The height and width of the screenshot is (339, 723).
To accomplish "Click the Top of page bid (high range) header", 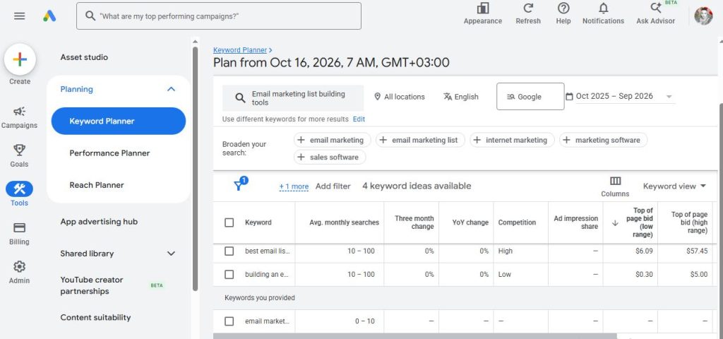I will (x=689, y=222).
